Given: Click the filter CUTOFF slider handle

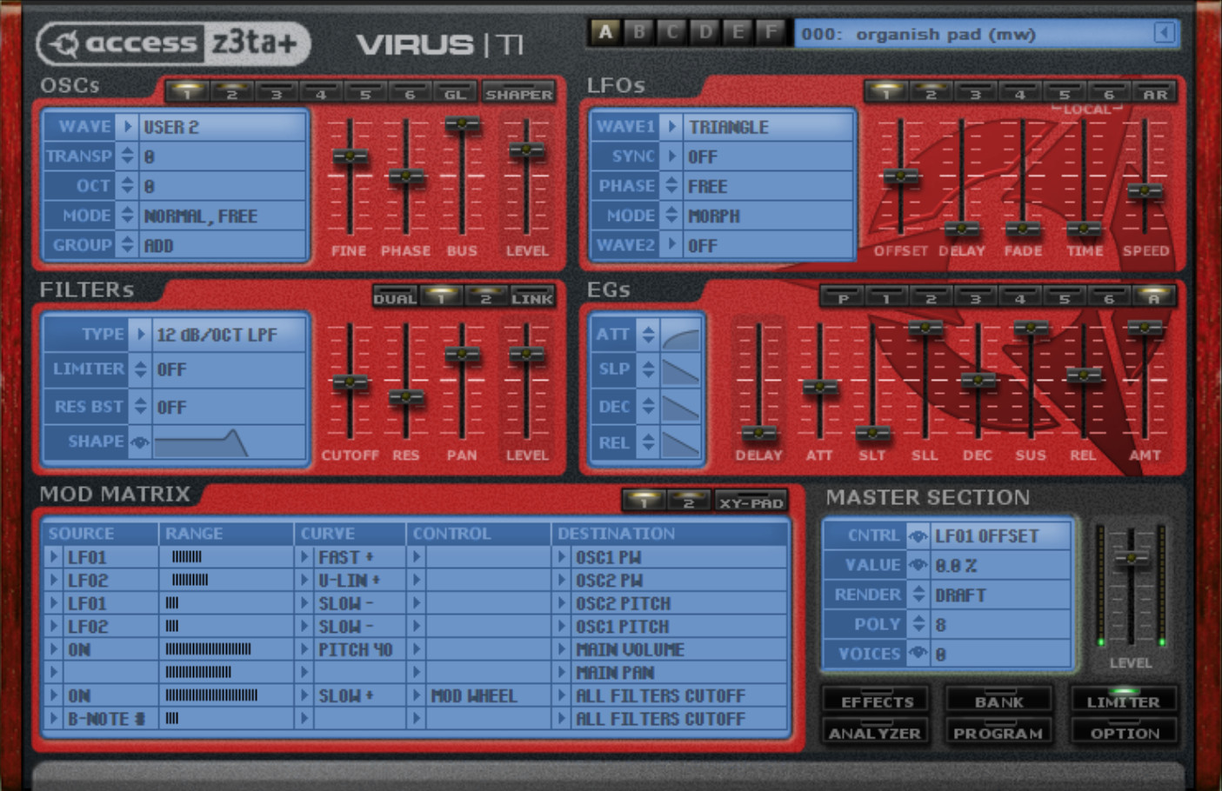Looking at the screenshot, I should coord(350,382).
